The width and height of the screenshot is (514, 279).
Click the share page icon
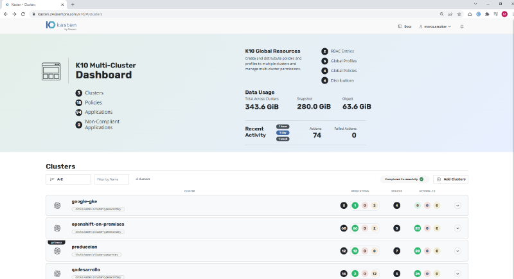(x=450, y=14)
